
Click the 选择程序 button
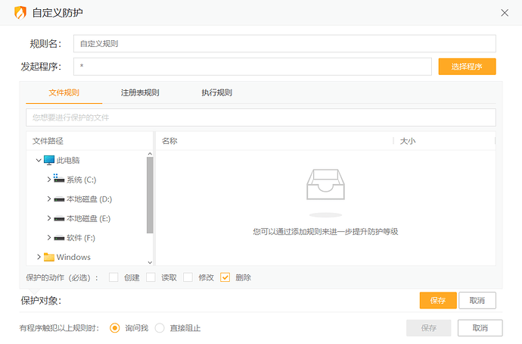(x=467, y=67)
